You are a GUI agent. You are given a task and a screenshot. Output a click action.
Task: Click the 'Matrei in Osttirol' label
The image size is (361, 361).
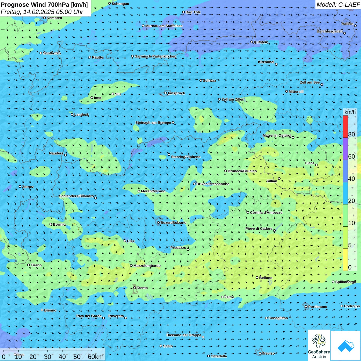(277, 135)
